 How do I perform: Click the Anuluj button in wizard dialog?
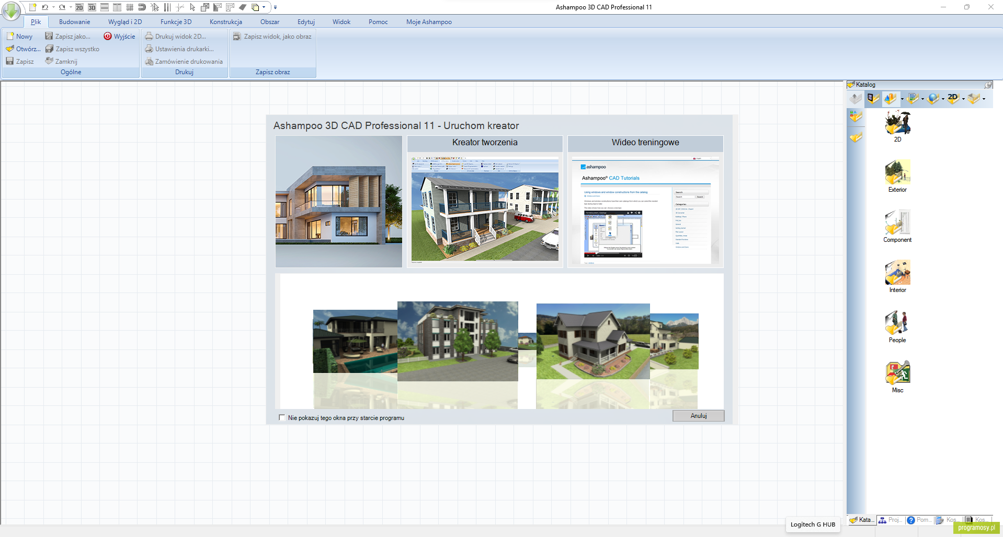point(698,416)
